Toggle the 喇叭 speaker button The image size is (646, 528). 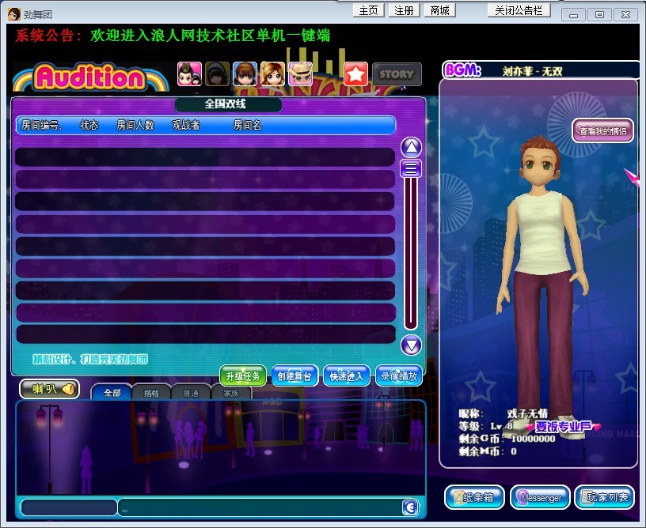[49, 389]
